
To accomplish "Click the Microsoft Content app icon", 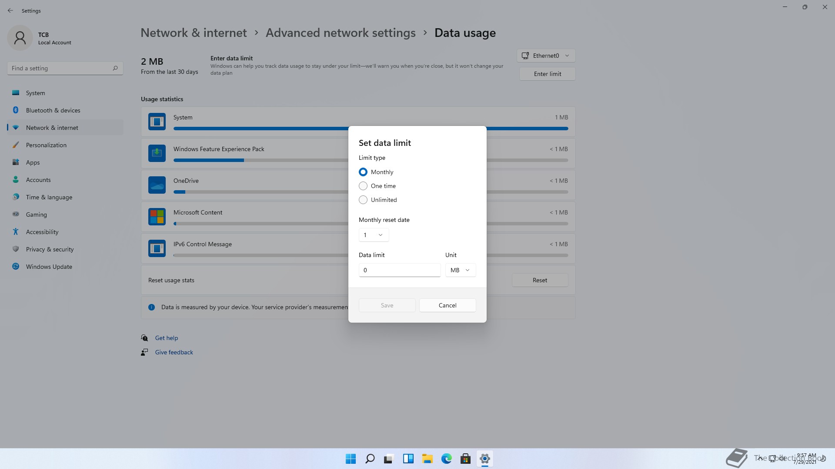I will point(157,217).
